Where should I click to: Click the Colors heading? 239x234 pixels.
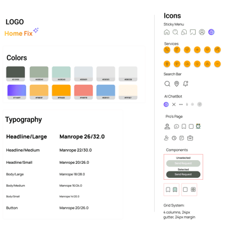click(17, 58)
